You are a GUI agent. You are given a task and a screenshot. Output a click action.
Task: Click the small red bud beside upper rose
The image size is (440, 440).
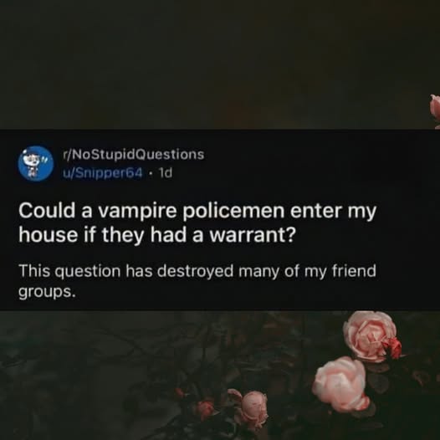pyautogui.click(x=393, y=347)
